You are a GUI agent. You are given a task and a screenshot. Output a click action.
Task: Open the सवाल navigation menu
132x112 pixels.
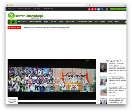tap(117, 22)
